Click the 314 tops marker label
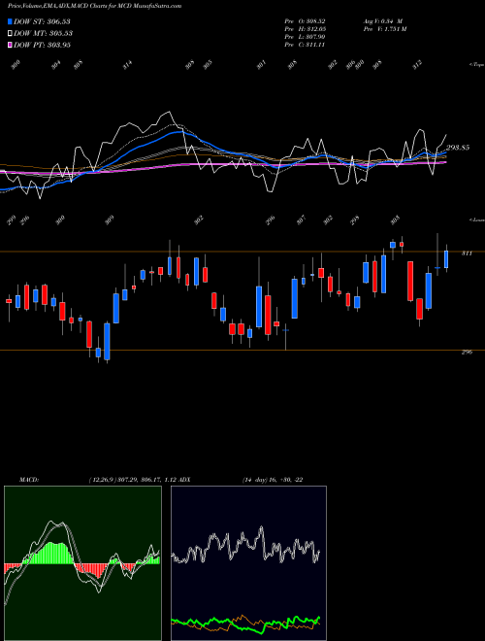This screenshot has height=641, width=485. [128, 65]
